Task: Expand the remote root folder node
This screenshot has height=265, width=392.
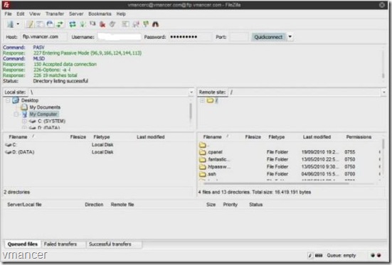Action: (202, 100)
